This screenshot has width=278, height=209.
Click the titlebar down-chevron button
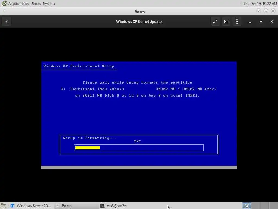[258, 11]
